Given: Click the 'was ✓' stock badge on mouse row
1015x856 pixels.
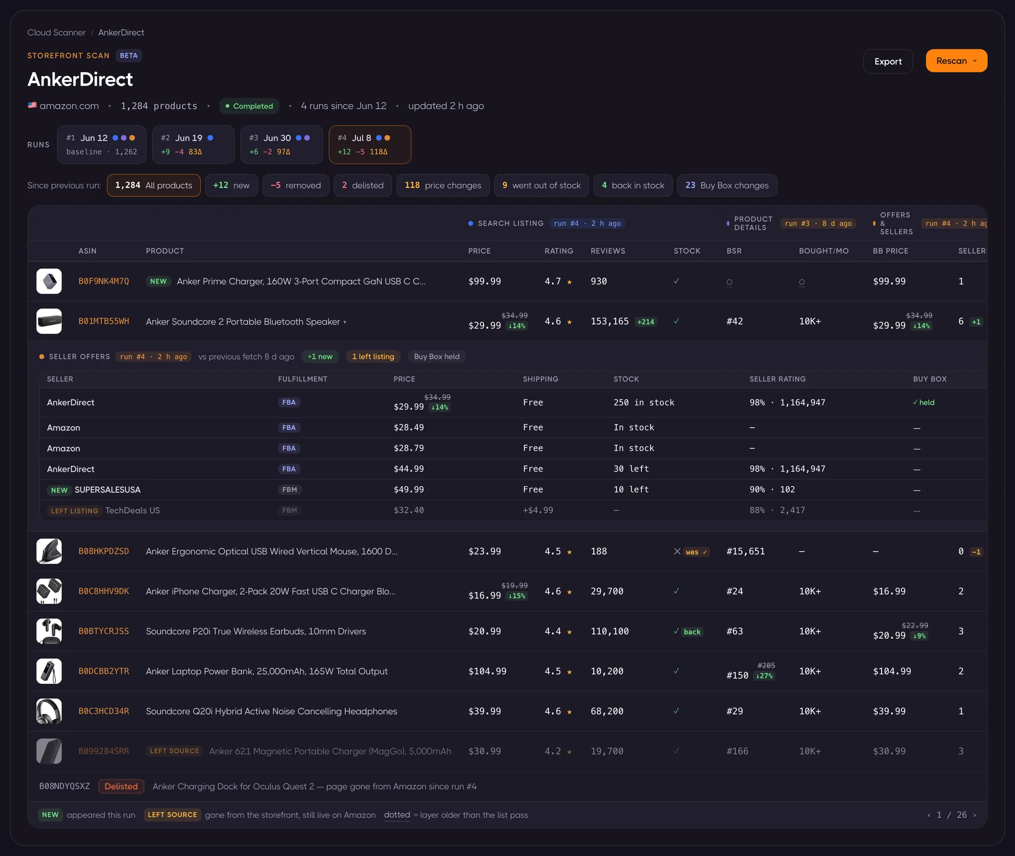Looking at the screenshot, I should pos(696,552).
